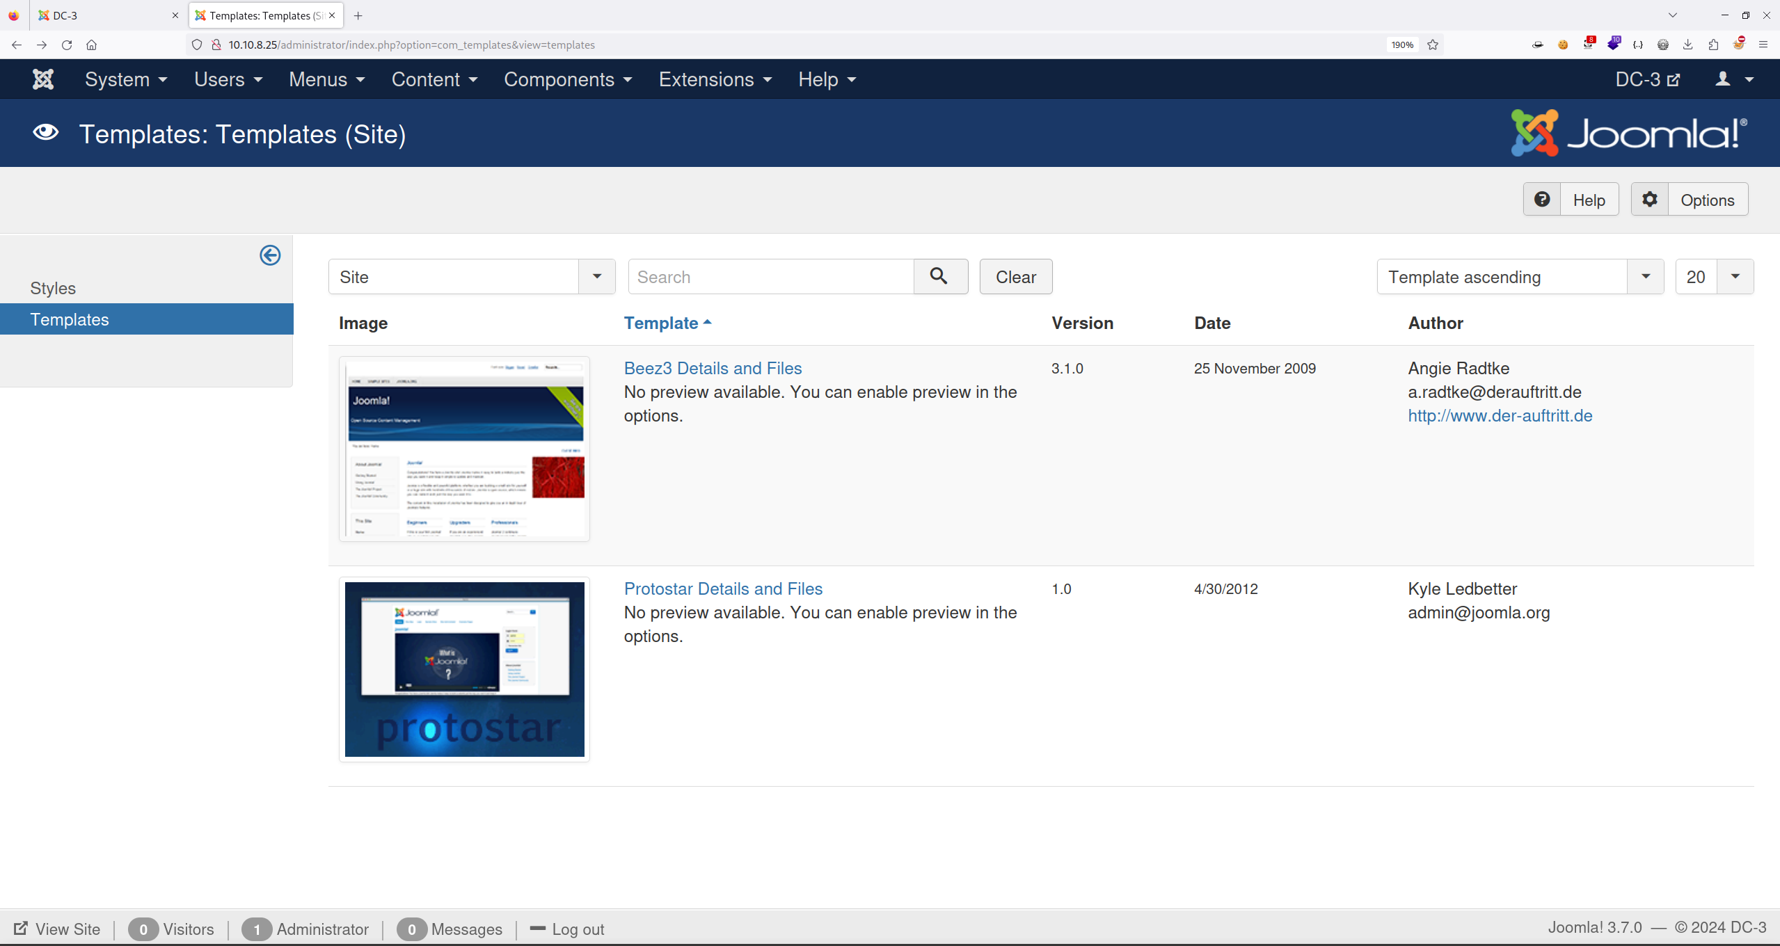Click the gear-shaped extension icon in browser toolbar
This screenshot has width=1780, height=946.
coord(1663,45)
